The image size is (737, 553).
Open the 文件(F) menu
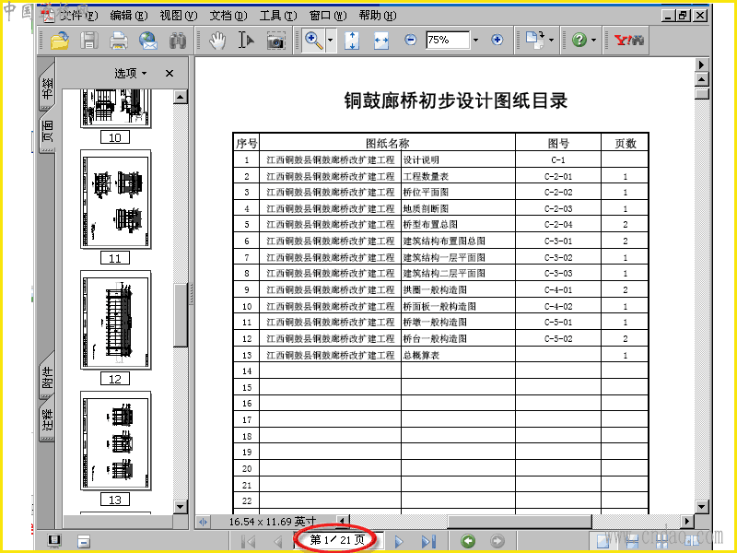click(78, 16)
